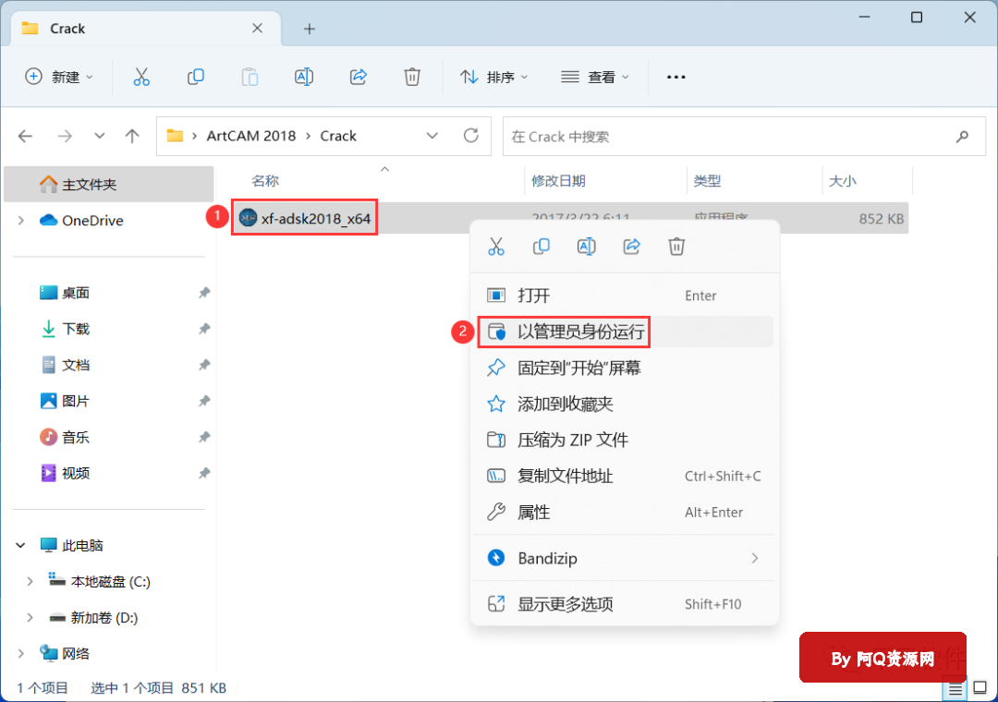Click Crack in the address breadcrumb
The height and width of the screenshot is (702, 998).
[x=338, y=136]
